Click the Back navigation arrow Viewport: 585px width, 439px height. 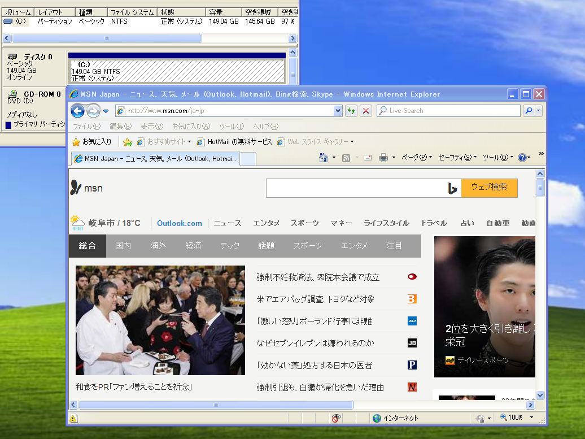pyautogui.click(x=77, y=111)
